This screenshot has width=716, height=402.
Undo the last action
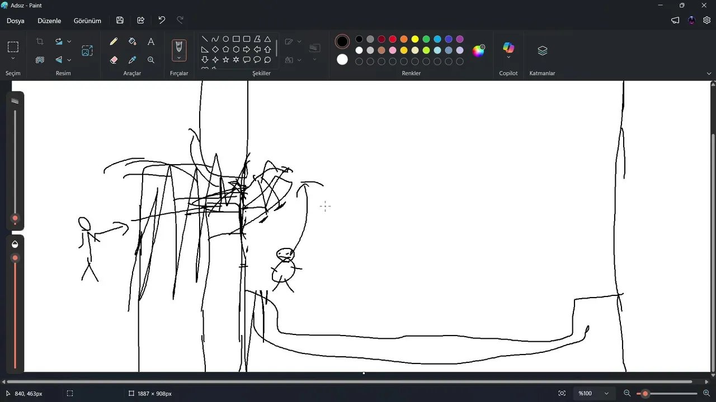[162, 20]
